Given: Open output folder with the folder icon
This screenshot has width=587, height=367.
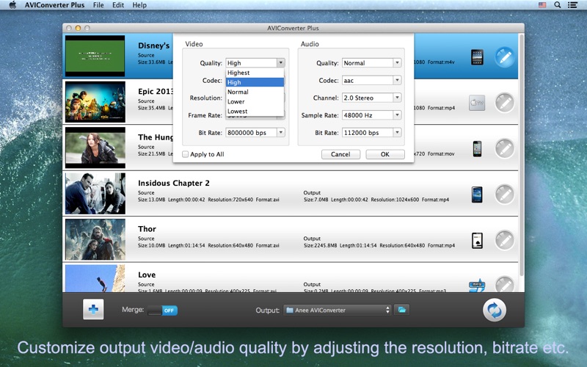Looking at the screenshot, I should coord(401,310).
